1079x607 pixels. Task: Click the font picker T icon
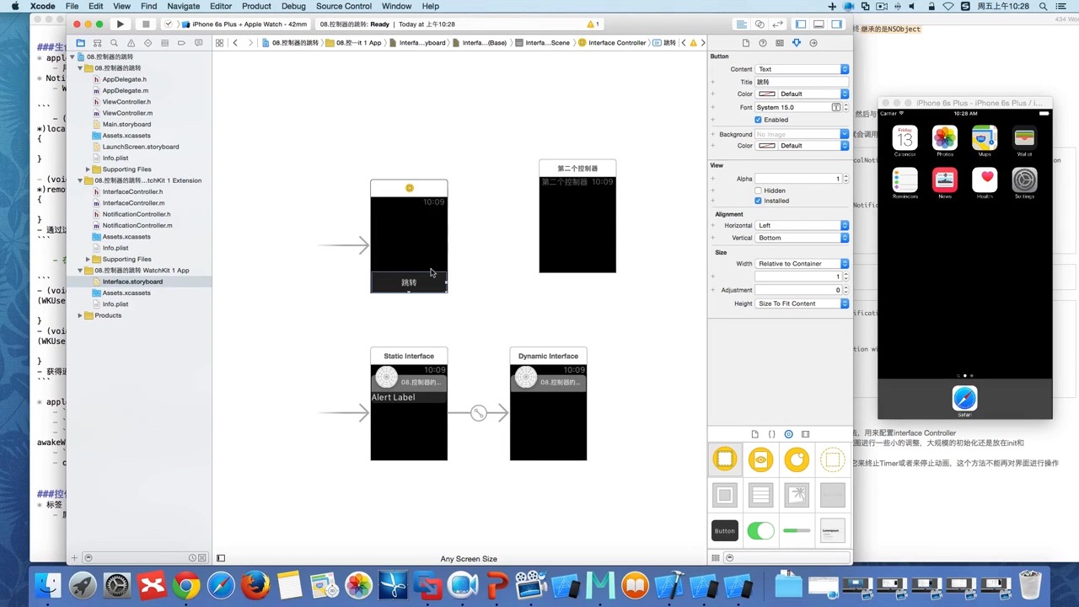coord(836,107)
